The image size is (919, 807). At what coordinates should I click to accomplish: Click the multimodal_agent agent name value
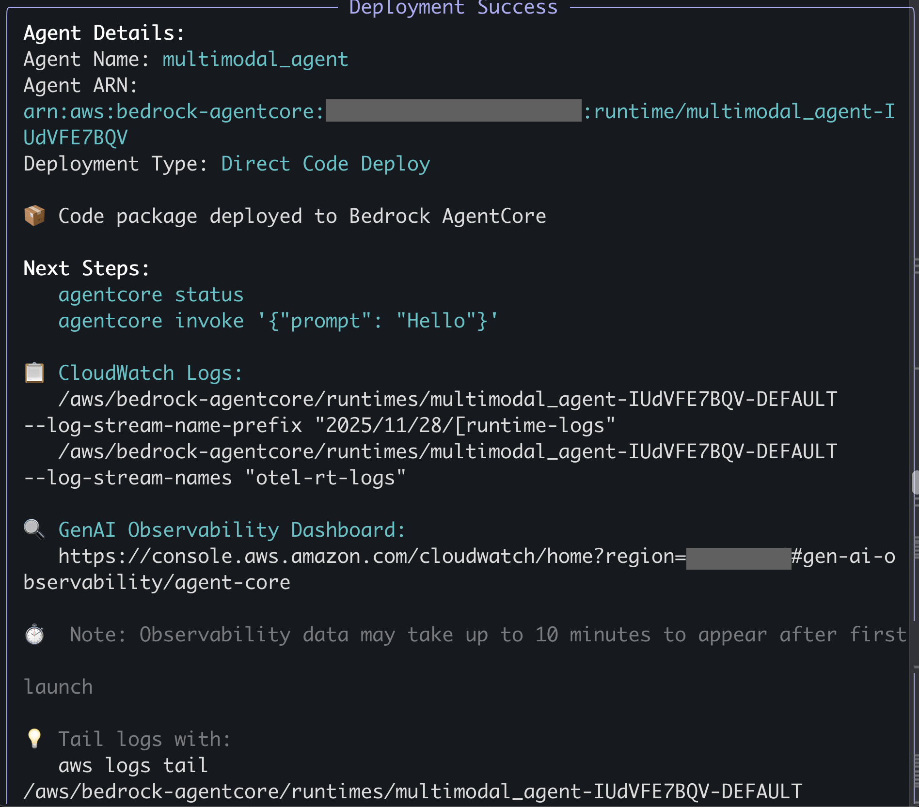click(x=255, y=60)
